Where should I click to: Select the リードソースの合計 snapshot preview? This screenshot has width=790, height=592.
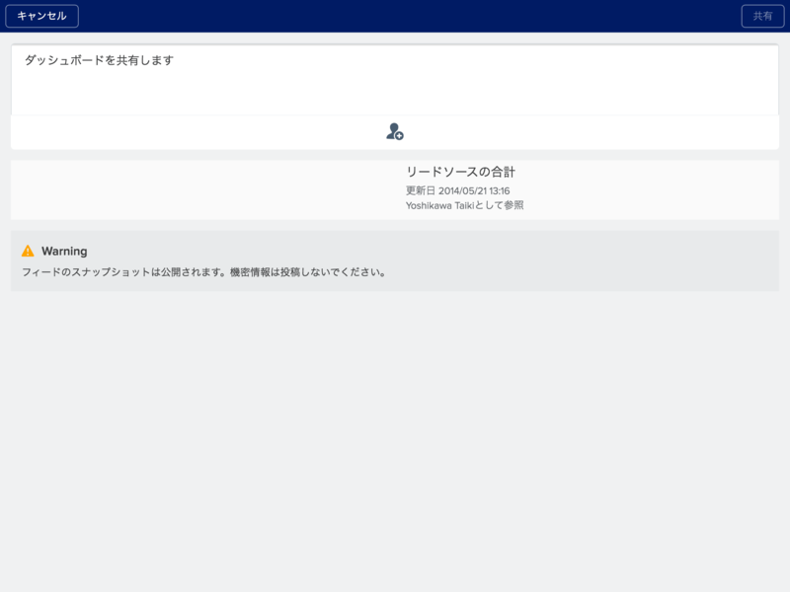395,187
